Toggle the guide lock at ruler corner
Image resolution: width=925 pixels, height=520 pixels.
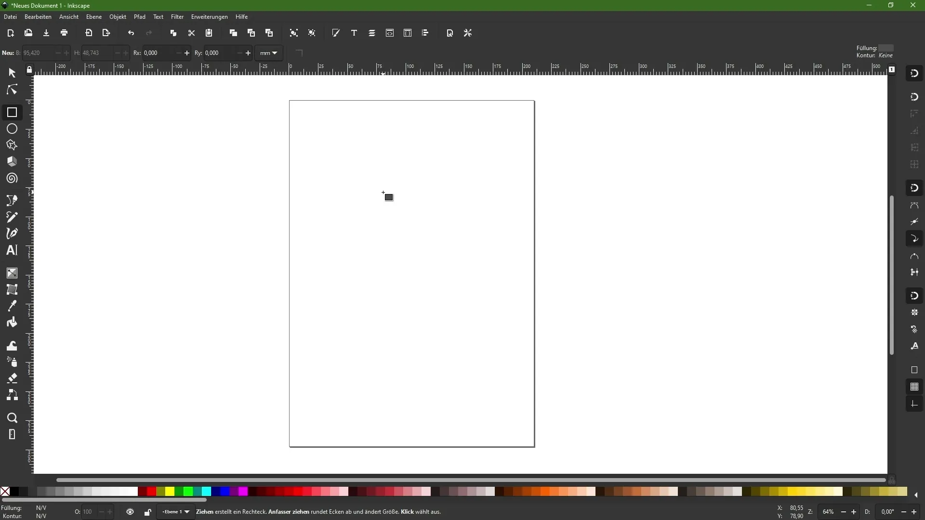point(29,70)
